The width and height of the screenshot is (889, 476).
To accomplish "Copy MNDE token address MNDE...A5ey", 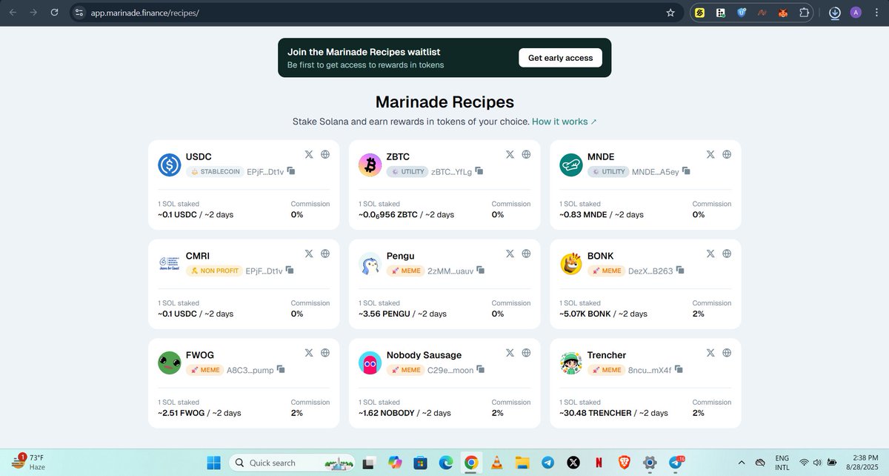I will point(686,171).
